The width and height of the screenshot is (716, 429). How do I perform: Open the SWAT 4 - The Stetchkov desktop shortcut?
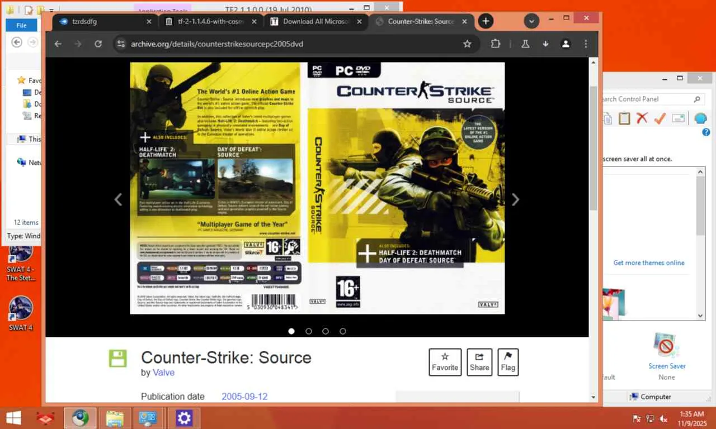21,263
